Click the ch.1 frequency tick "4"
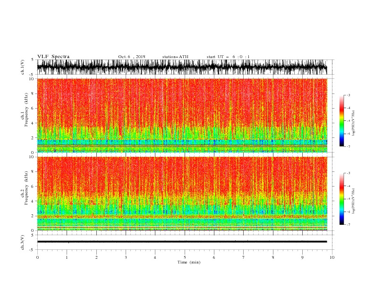The height and width of the screenshot is (289, 374). point(33,123)
